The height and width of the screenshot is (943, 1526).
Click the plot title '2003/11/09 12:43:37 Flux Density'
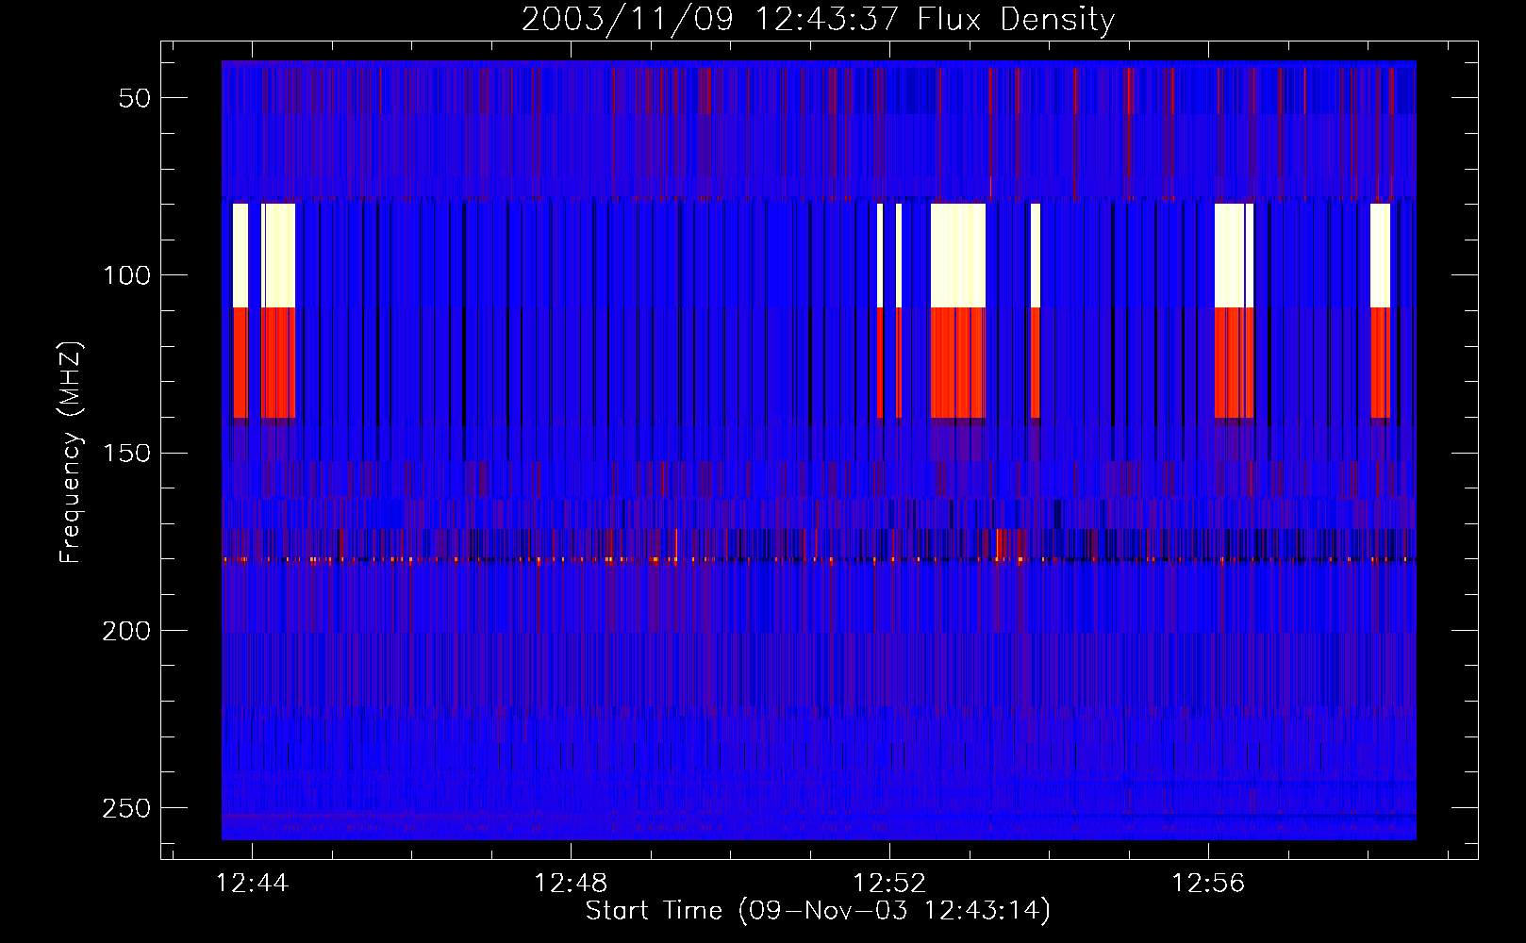click(x=818, y=19)
